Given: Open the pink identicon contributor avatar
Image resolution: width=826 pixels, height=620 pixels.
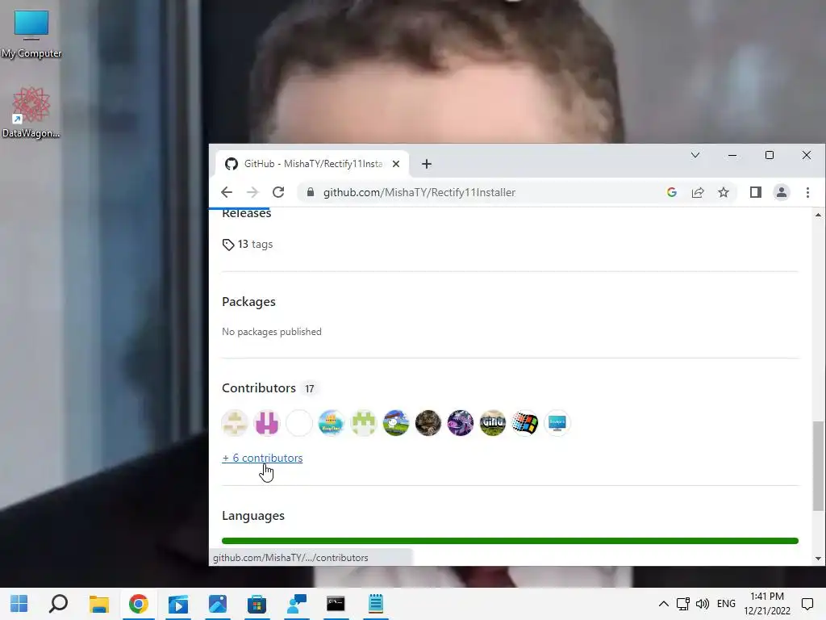Looking at the screenshot, I should [266, 423].
